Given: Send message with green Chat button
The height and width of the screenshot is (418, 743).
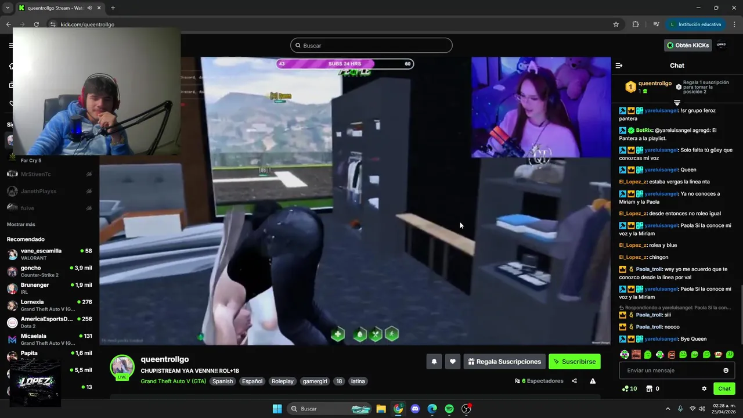Looking at the screenshot, I should click(x=724, y=388).
